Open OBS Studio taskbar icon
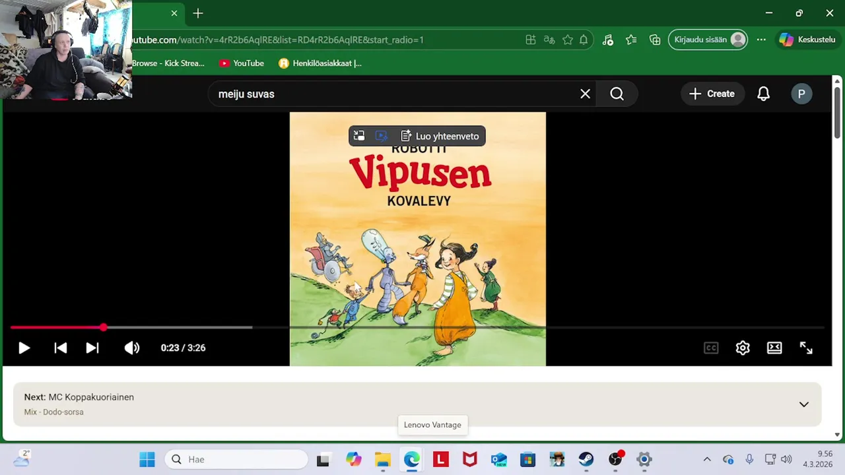The width and height of the screenshot is (845, 475). (x=615, y=459)
